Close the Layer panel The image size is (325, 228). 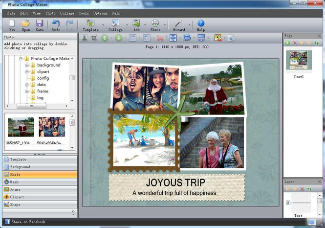[x=320, y=182]
